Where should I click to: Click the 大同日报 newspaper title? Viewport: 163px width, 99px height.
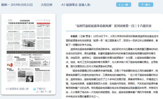[x=46, y=5]
